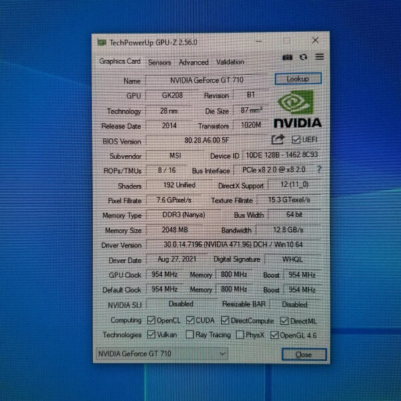Click the Pixel Fillrate value 7.6 GPixel/s
401x401 pixels.
[x=174, y=200]
